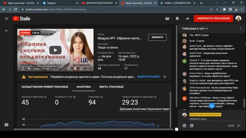Click the rewind icon on video player
The width and height of the screenshot is (246, 138).
point(23,69)
